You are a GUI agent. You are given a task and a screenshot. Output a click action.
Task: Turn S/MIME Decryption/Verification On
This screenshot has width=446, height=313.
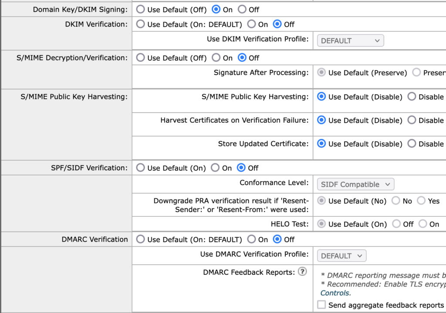click(x=216, y=58)
